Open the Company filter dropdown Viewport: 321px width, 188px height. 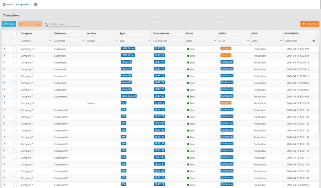pyautogui.click(x=50, y=41)
